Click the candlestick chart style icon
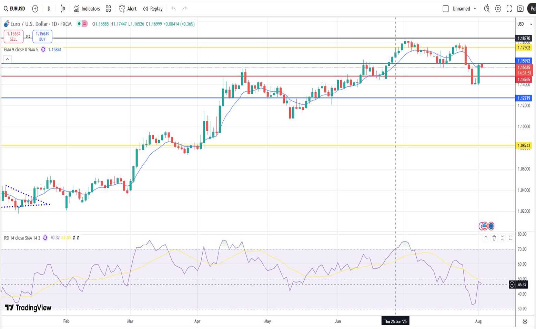This screenshot has height=329, width=536. tap(62, 9)
